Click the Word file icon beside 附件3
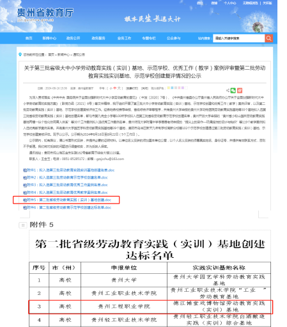287x327 pixels. pos(25,185)
